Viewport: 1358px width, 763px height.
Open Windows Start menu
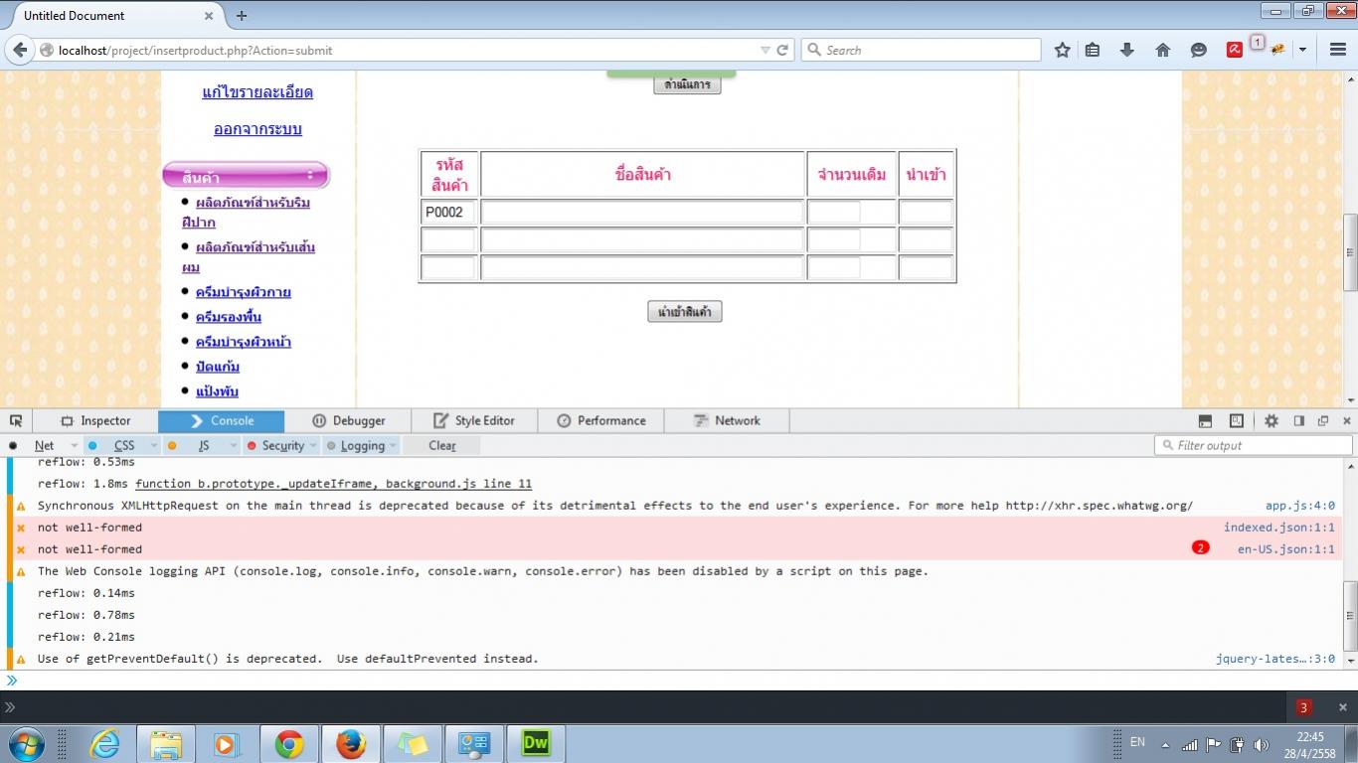pyautogui.click(x=27, y=743)
